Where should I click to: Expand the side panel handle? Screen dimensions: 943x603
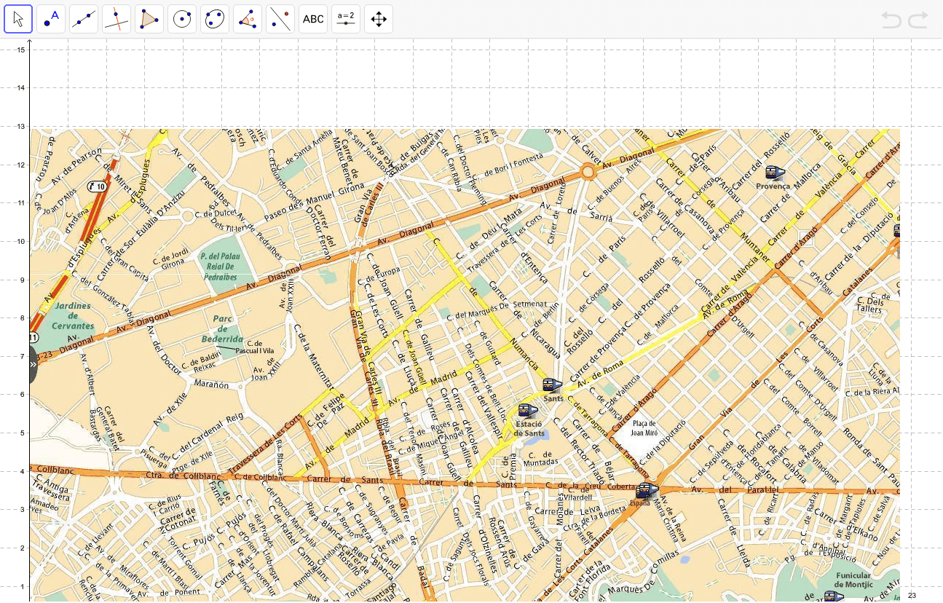point(33,364)
